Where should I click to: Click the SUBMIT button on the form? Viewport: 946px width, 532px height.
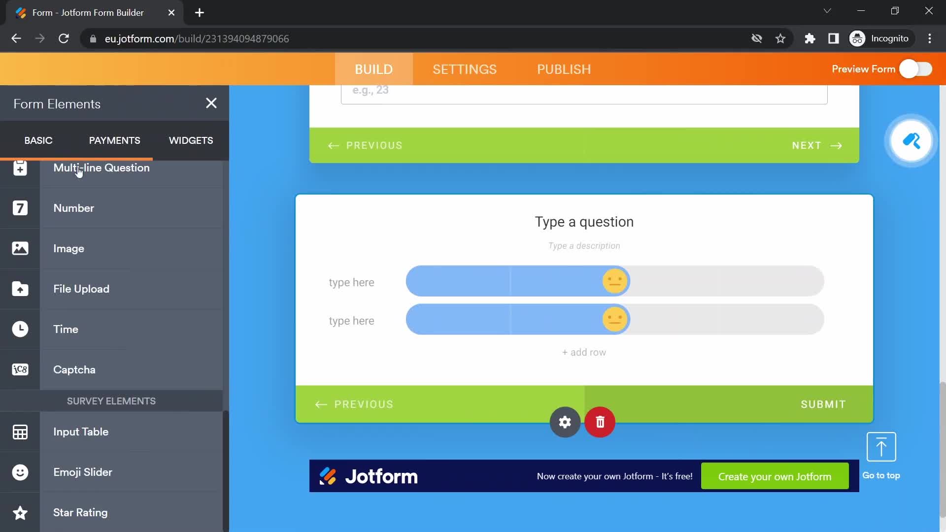822,404
